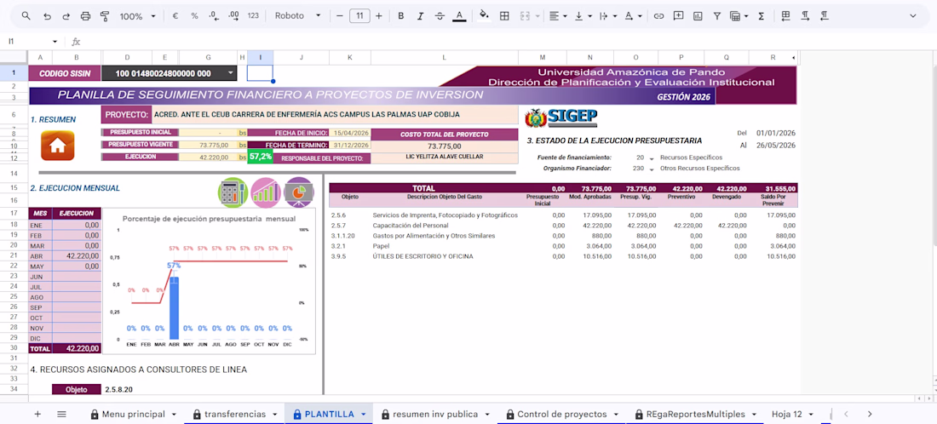Viewport: 937px width, 424px height.
Task: Set left-to-right text direction
Action: point(805,16)
